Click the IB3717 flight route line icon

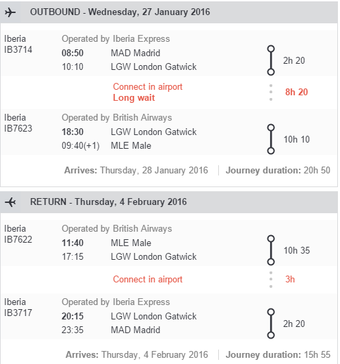(271, 324)
